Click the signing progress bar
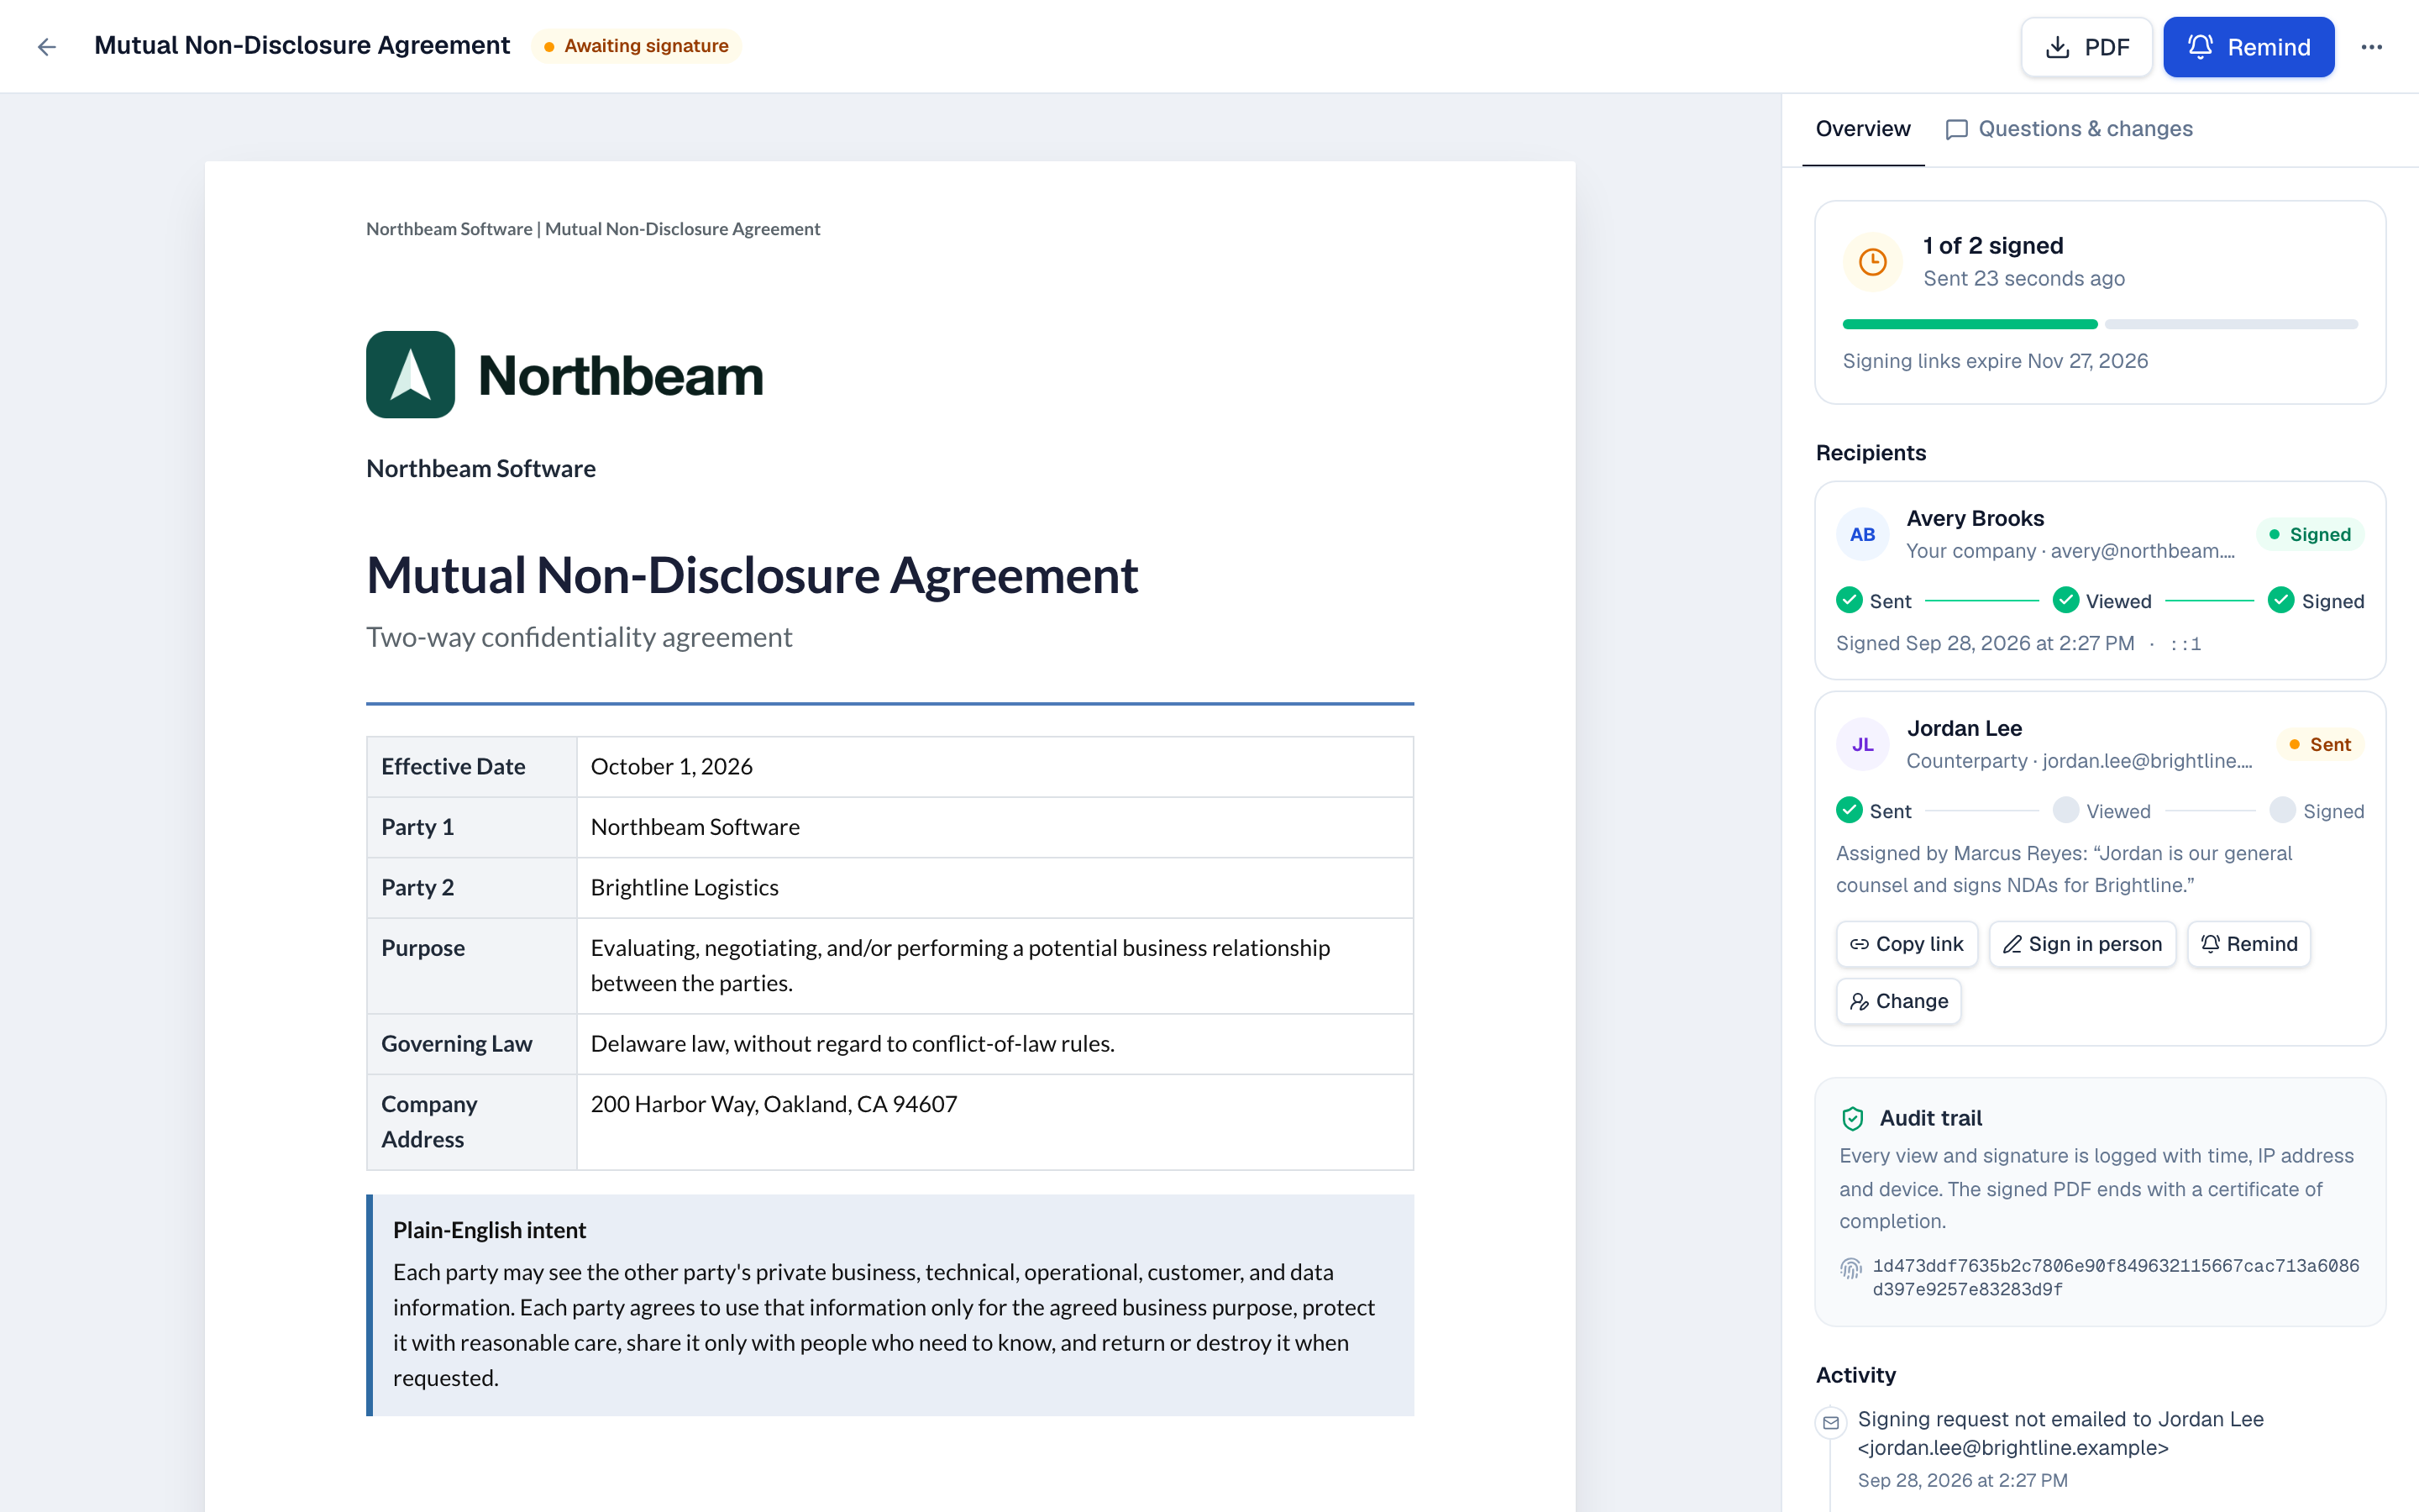The image size is (2419, 1512). 2100,324
